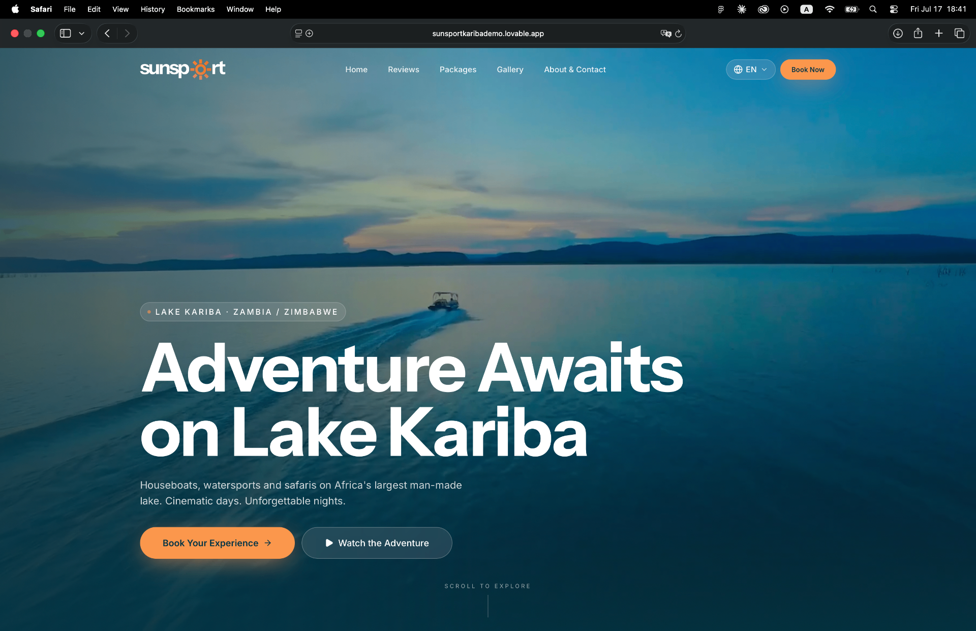976x631 pixels.
Task: Open the Apple menu
Action: [15, 9]
